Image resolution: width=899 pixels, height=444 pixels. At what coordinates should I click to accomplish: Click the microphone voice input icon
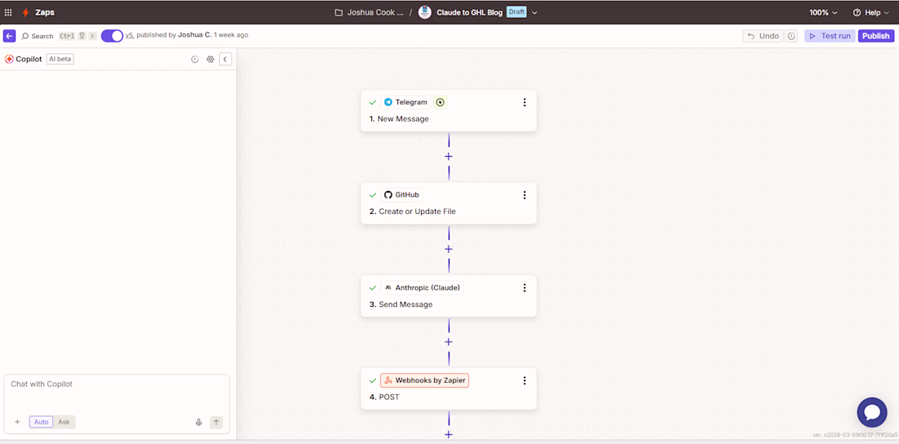click(x=199, y=422)
